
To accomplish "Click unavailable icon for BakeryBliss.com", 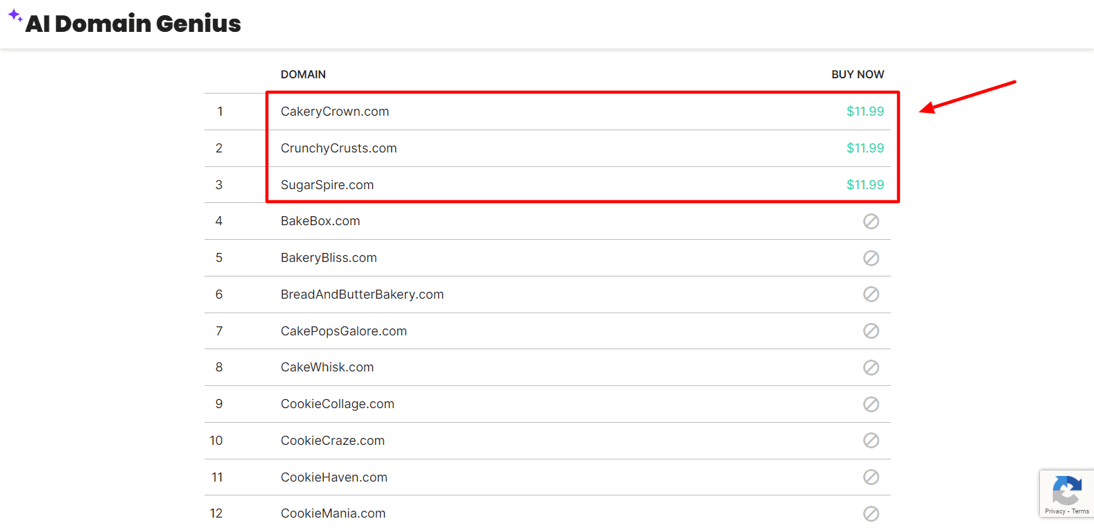I will point(871,258).
